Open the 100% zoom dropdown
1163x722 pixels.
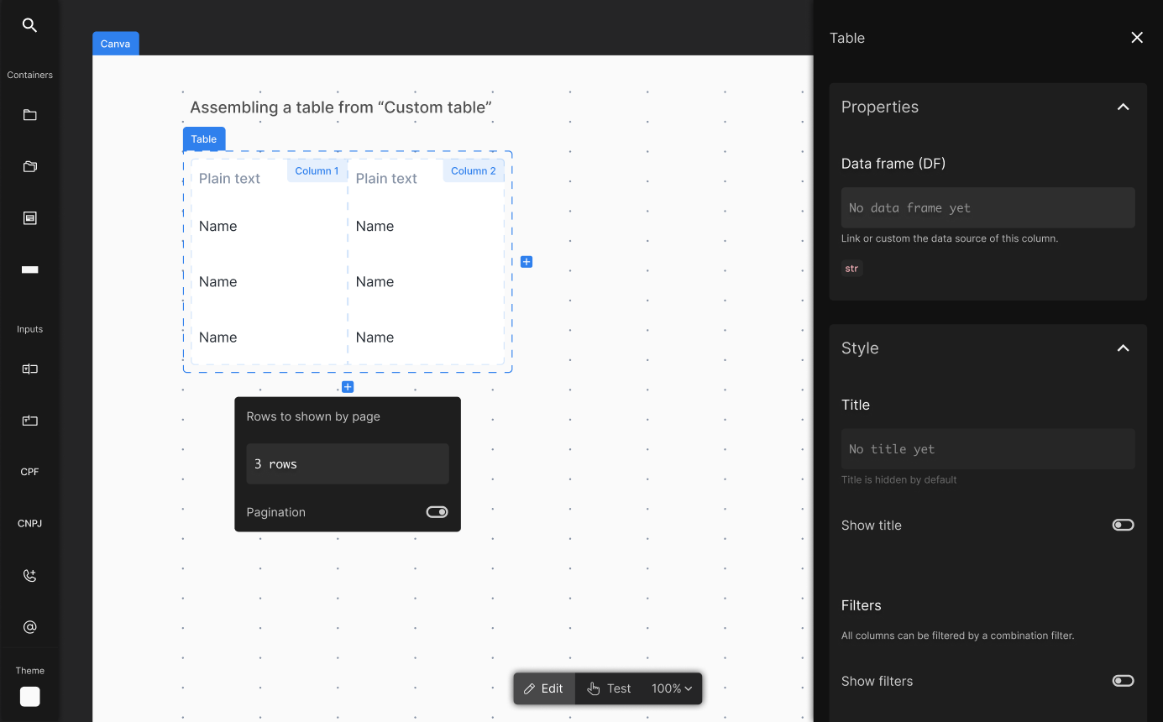coord(672,688)
